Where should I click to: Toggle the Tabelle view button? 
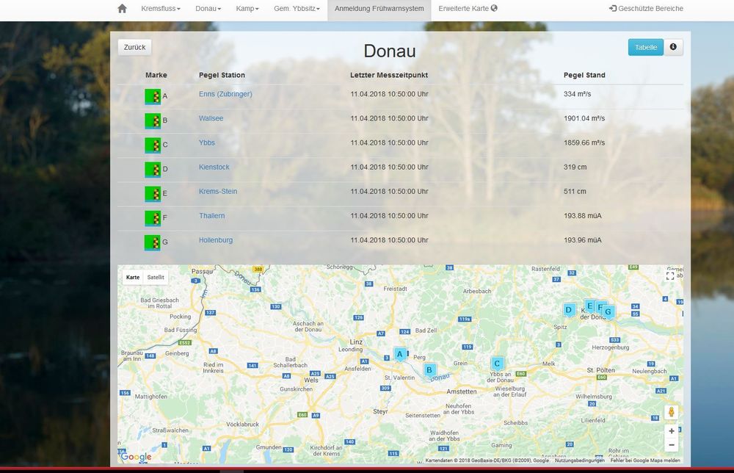(x=645, y=47)
